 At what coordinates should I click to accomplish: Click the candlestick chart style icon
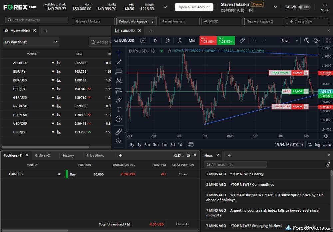[x=167, y=41]
